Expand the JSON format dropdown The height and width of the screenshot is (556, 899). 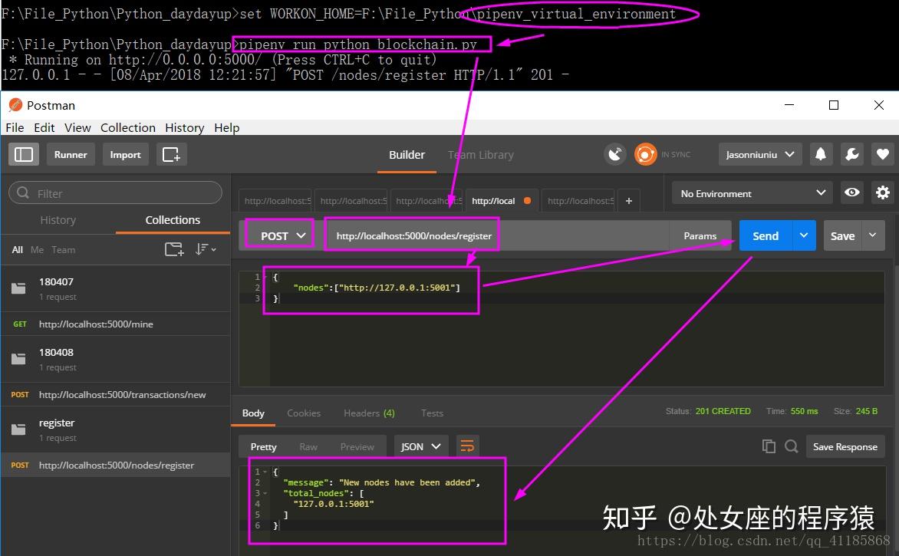420,446
